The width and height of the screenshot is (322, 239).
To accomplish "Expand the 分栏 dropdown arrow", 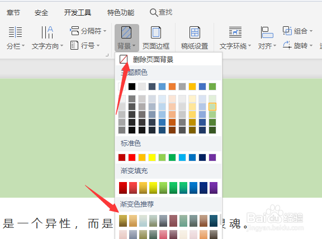I will (23, 45).
